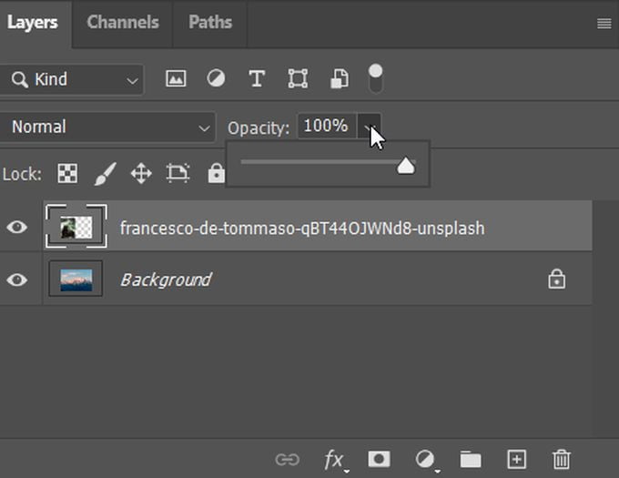Click the lock position move icon

(140, 173)
